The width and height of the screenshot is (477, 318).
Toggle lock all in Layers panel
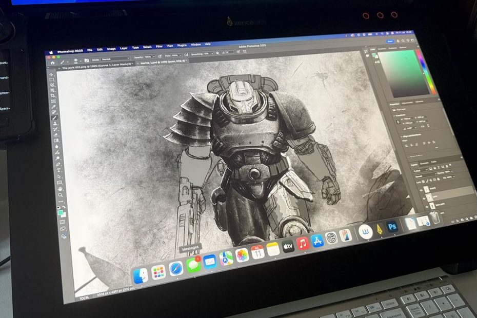[x=438, y=179]
